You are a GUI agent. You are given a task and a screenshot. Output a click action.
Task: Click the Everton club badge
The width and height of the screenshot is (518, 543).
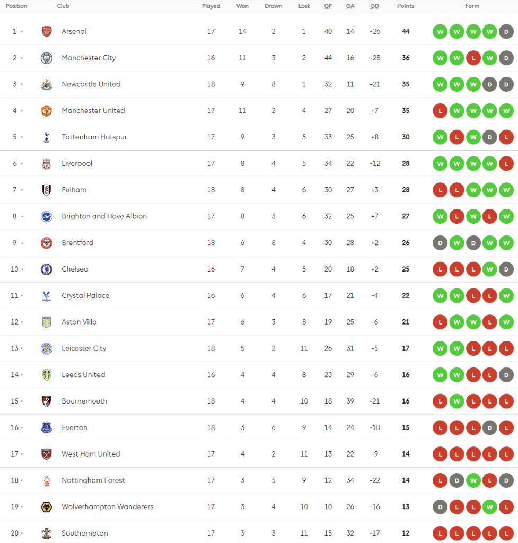click(47, 428)
